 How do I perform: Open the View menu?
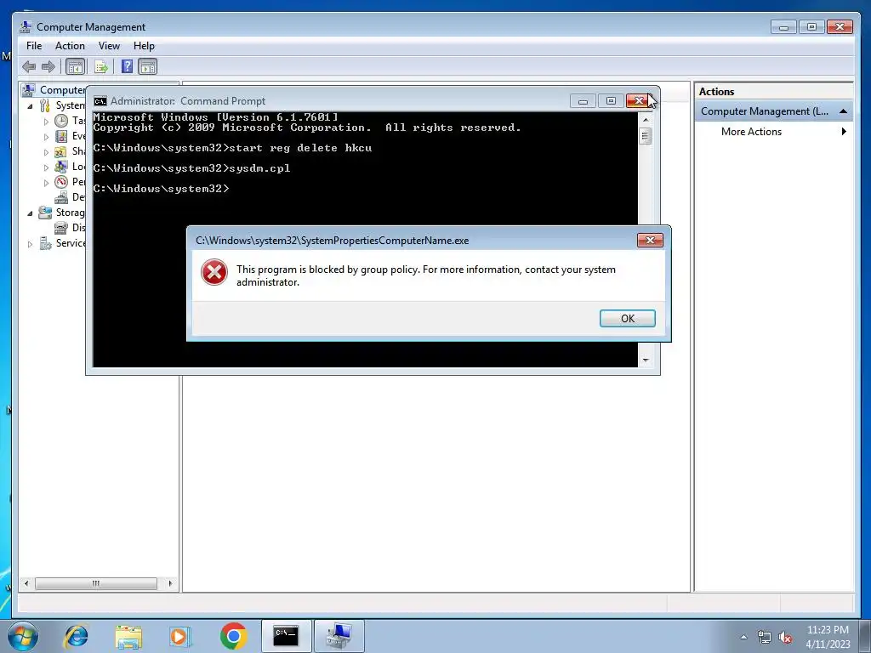109,46
